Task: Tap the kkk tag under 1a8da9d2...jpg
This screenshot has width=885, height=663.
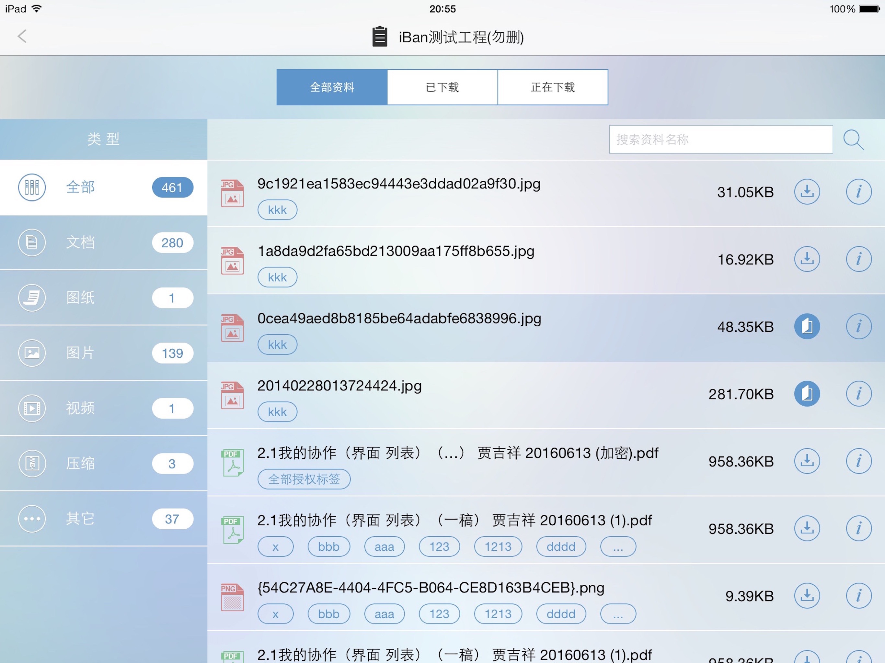Action: tap(277, 277)
